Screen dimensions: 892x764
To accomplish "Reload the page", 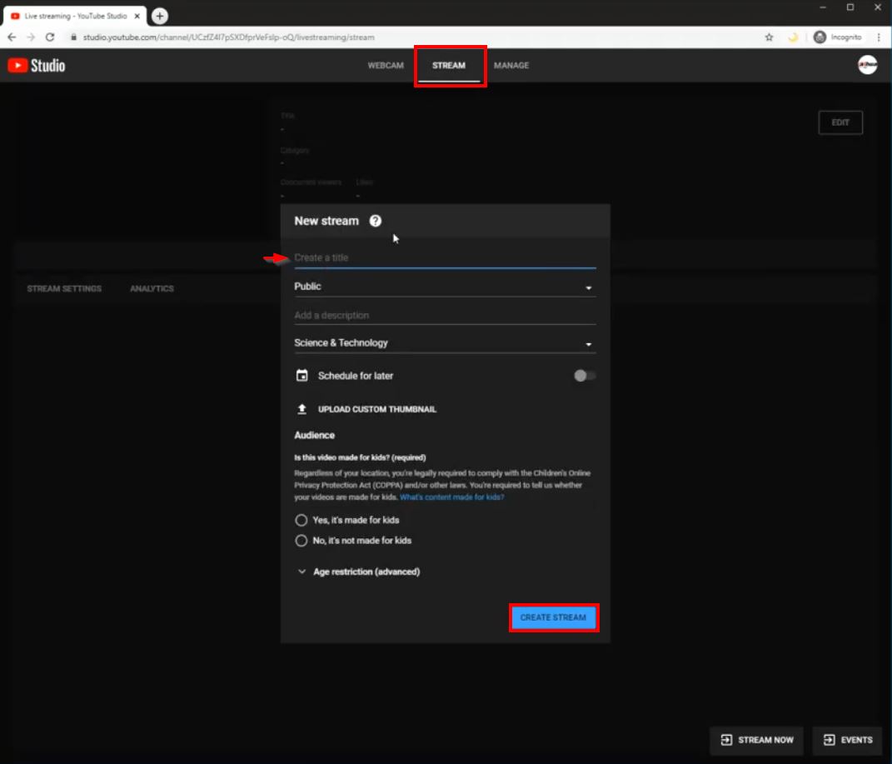I will (x=50, y=37).
